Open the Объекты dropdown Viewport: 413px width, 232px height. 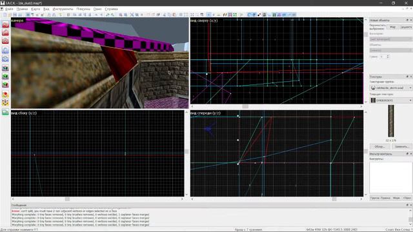click(x=390, y=50)
